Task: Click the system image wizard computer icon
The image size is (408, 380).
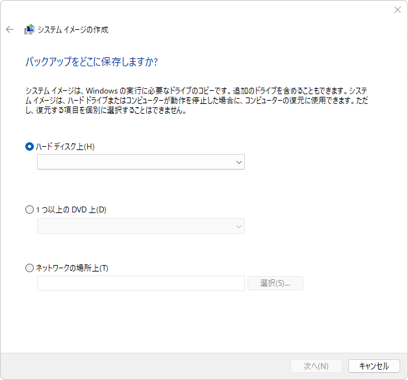Action: point(29,29)
